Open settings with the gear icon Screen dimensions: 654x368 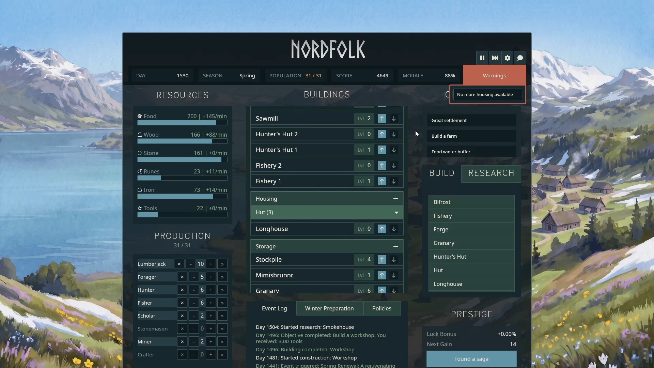click(508, 58)
